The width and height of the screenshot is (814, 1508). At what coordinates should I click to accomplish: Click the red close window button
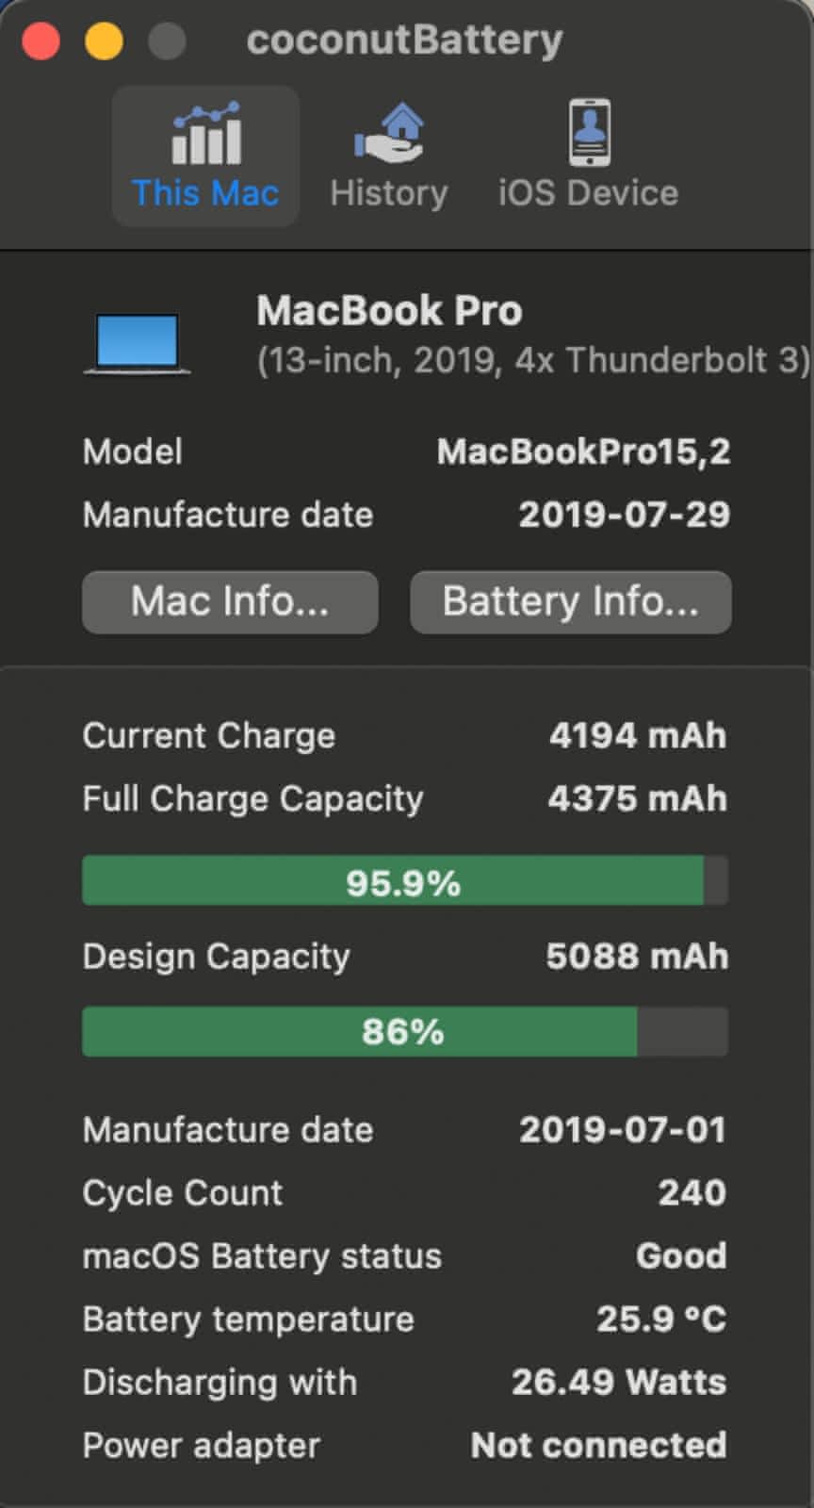(x=41, y=41)
